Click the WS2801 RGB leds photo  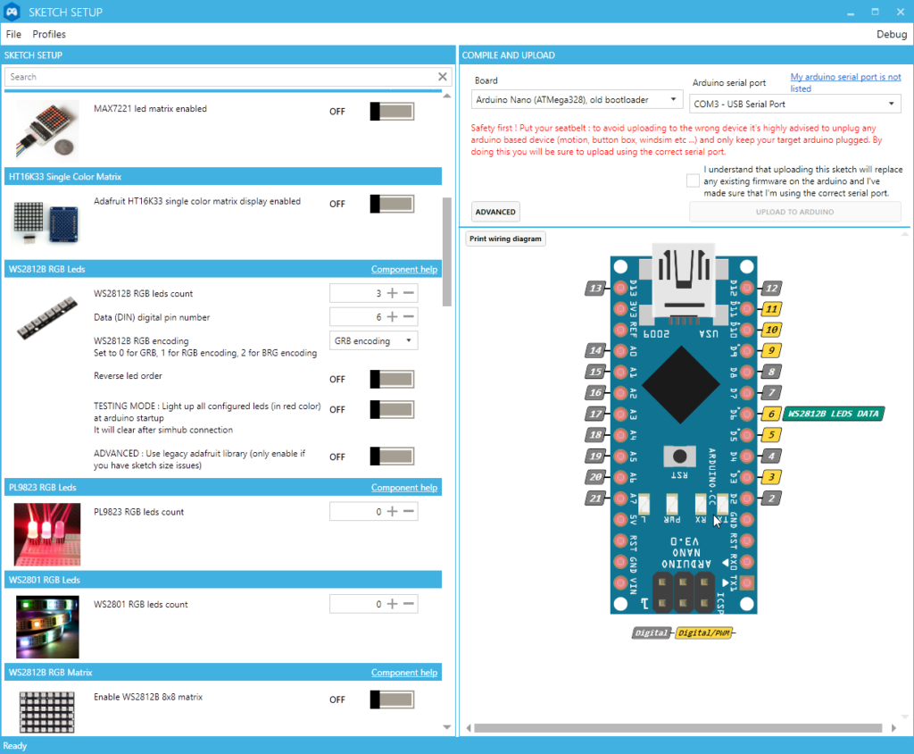[x=47, y=627]
